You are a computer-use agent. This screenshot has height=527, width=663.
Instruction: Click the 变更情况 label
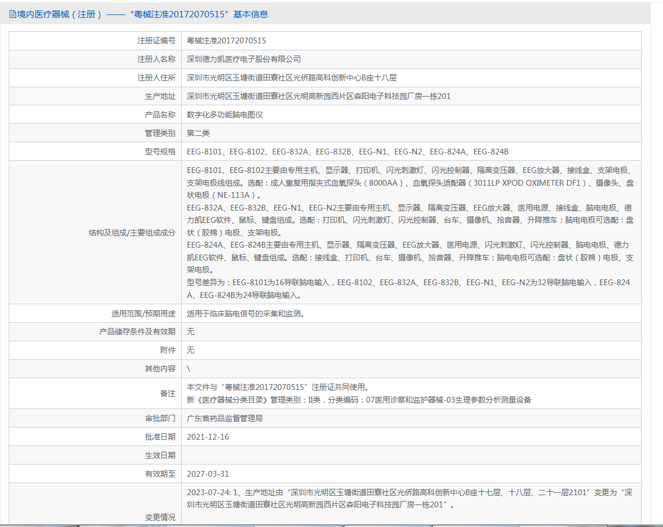pyautogui.click(x=160, y=517)
